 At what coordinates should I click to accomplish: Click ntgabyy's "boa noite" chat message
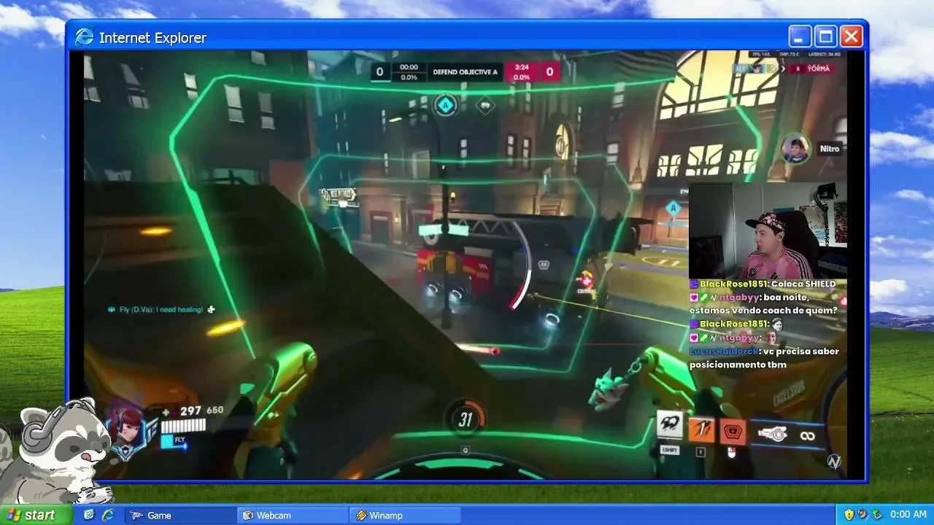pos(763,303)
